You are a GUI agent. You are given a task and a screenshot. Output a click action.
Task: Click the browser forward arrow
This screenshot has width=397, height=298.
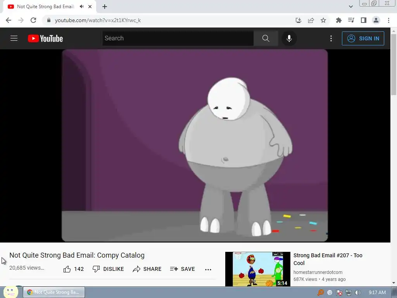(x=21, y=20)
